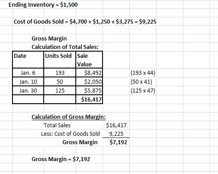This screenshot has width=218, height=174.
Task: Select the $5,875 sale value cell
Action: click(x=89, y=90)
